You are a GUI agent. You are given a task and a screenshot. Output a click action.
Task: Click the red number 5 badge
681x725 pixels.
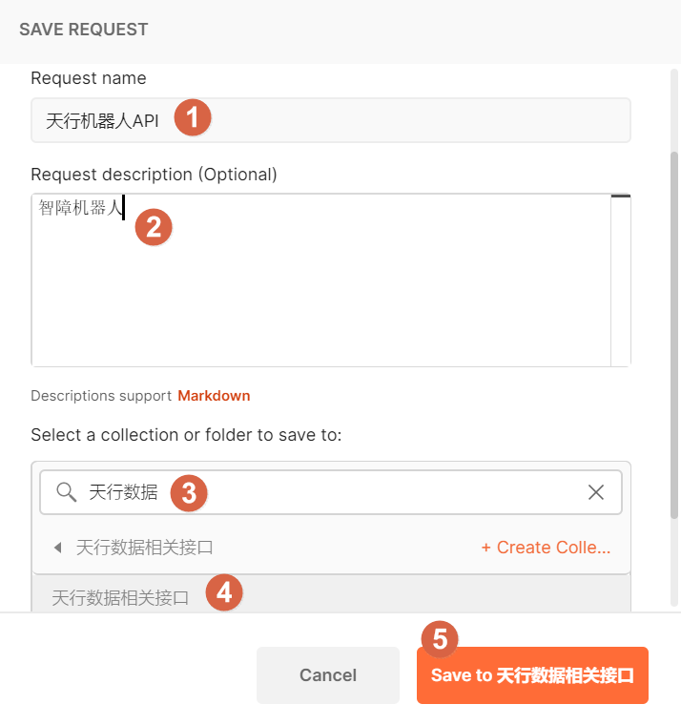[440, 639]
